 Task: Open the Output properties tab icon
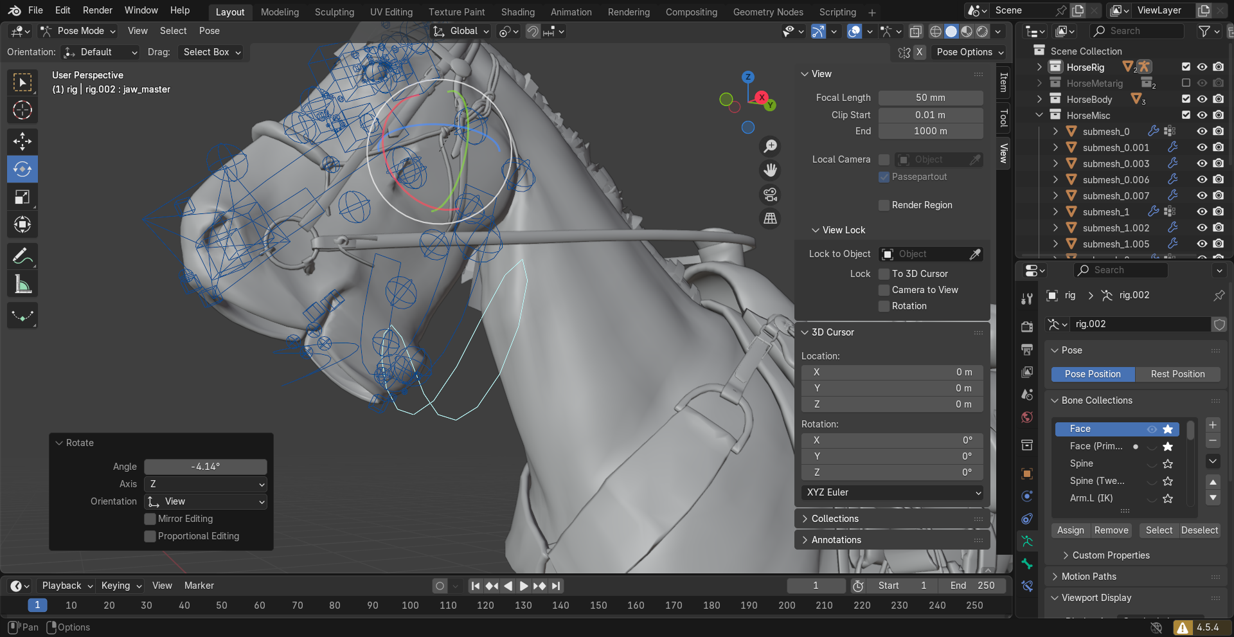[1027, 350]
